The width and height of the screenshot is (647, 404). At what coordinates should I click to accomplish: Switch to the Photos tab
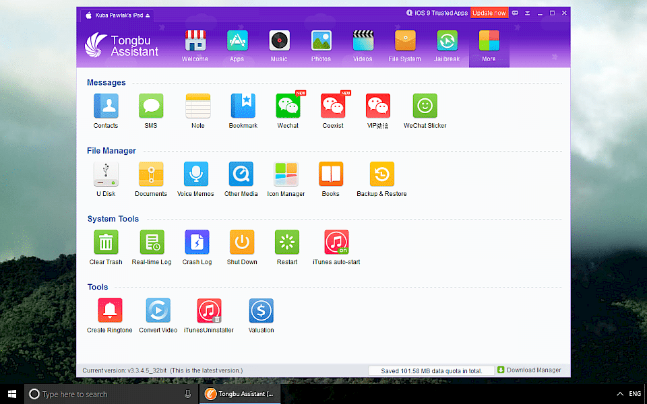click(321, 46)
